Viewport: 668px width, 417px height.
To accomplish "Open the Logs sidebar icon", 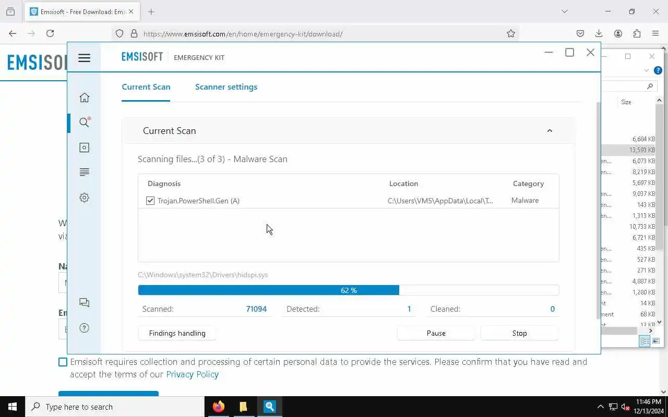I will click(x=84, y=172).
